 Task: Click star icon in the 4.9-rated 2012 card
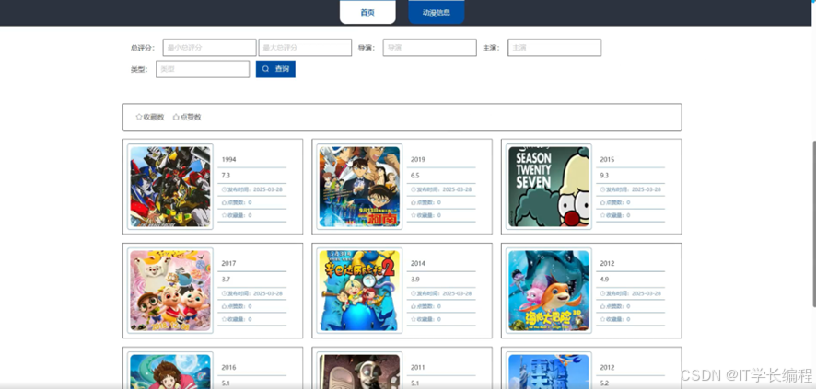click(602, 319)
